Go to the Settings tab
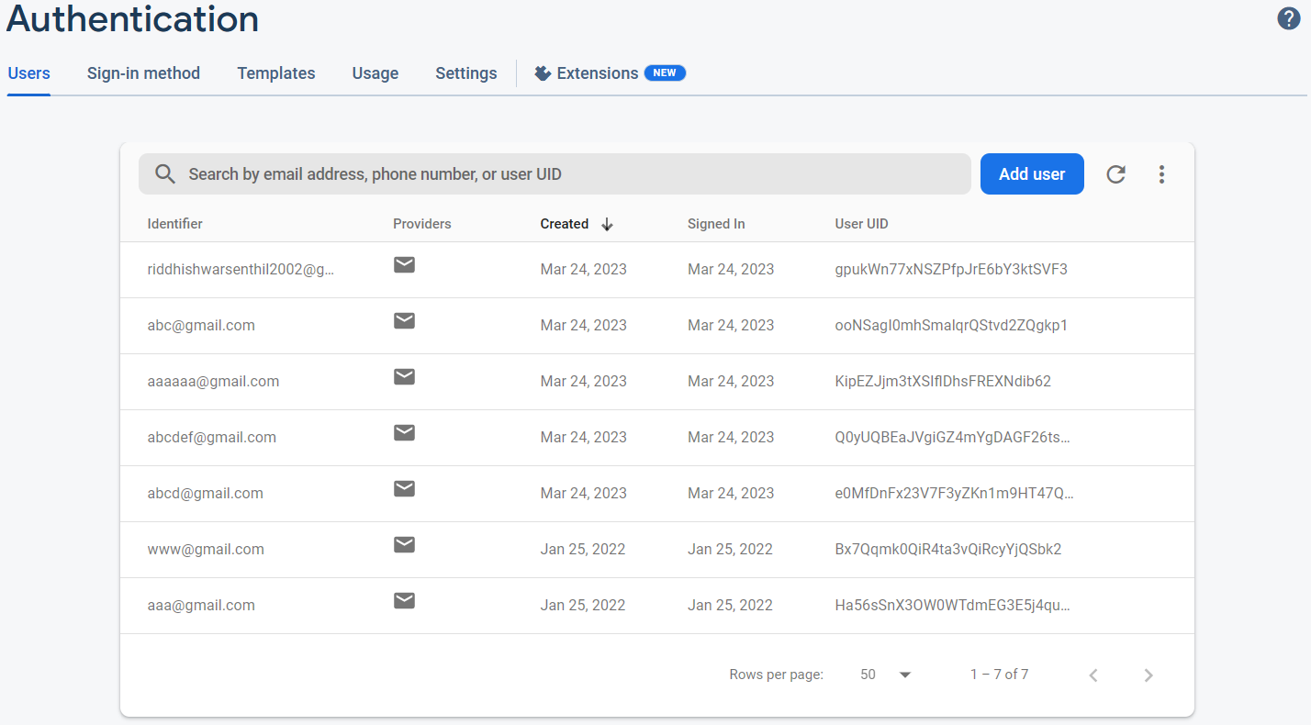Screen dimensions: 1311x725 click(466, 73)
